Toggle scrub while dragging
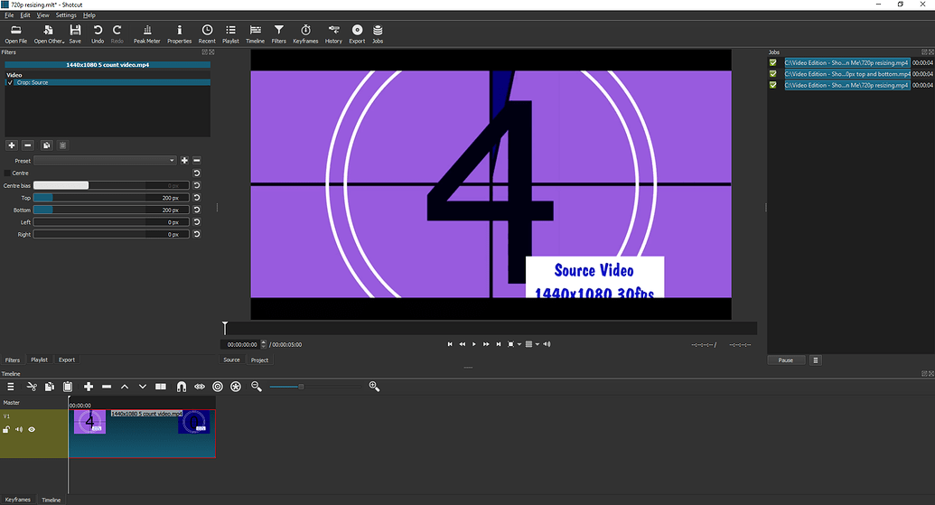The width and height of the screenshot is (935, 505). 200,387
